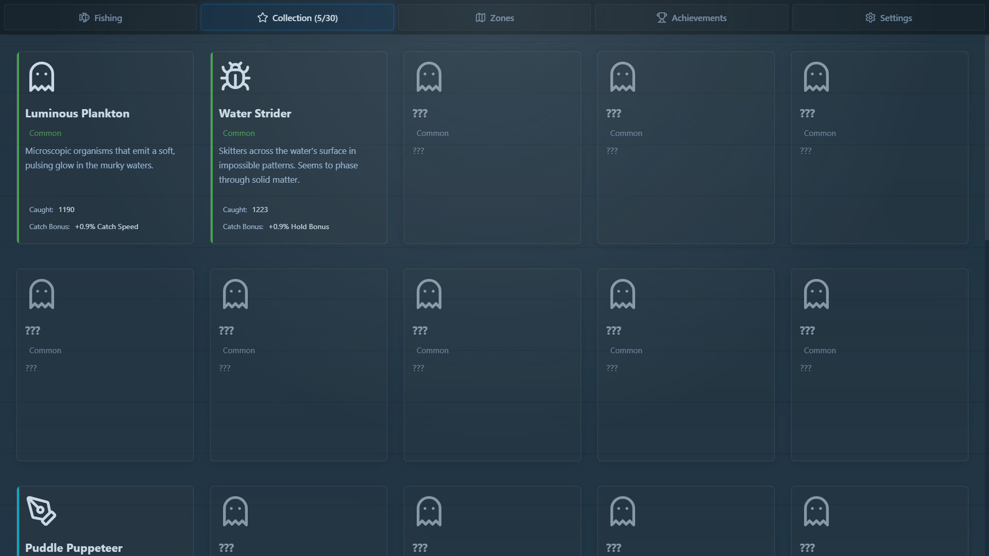Select the Luminous Plankton card title
The image size is (989, 556).
[x=77, y=113]
